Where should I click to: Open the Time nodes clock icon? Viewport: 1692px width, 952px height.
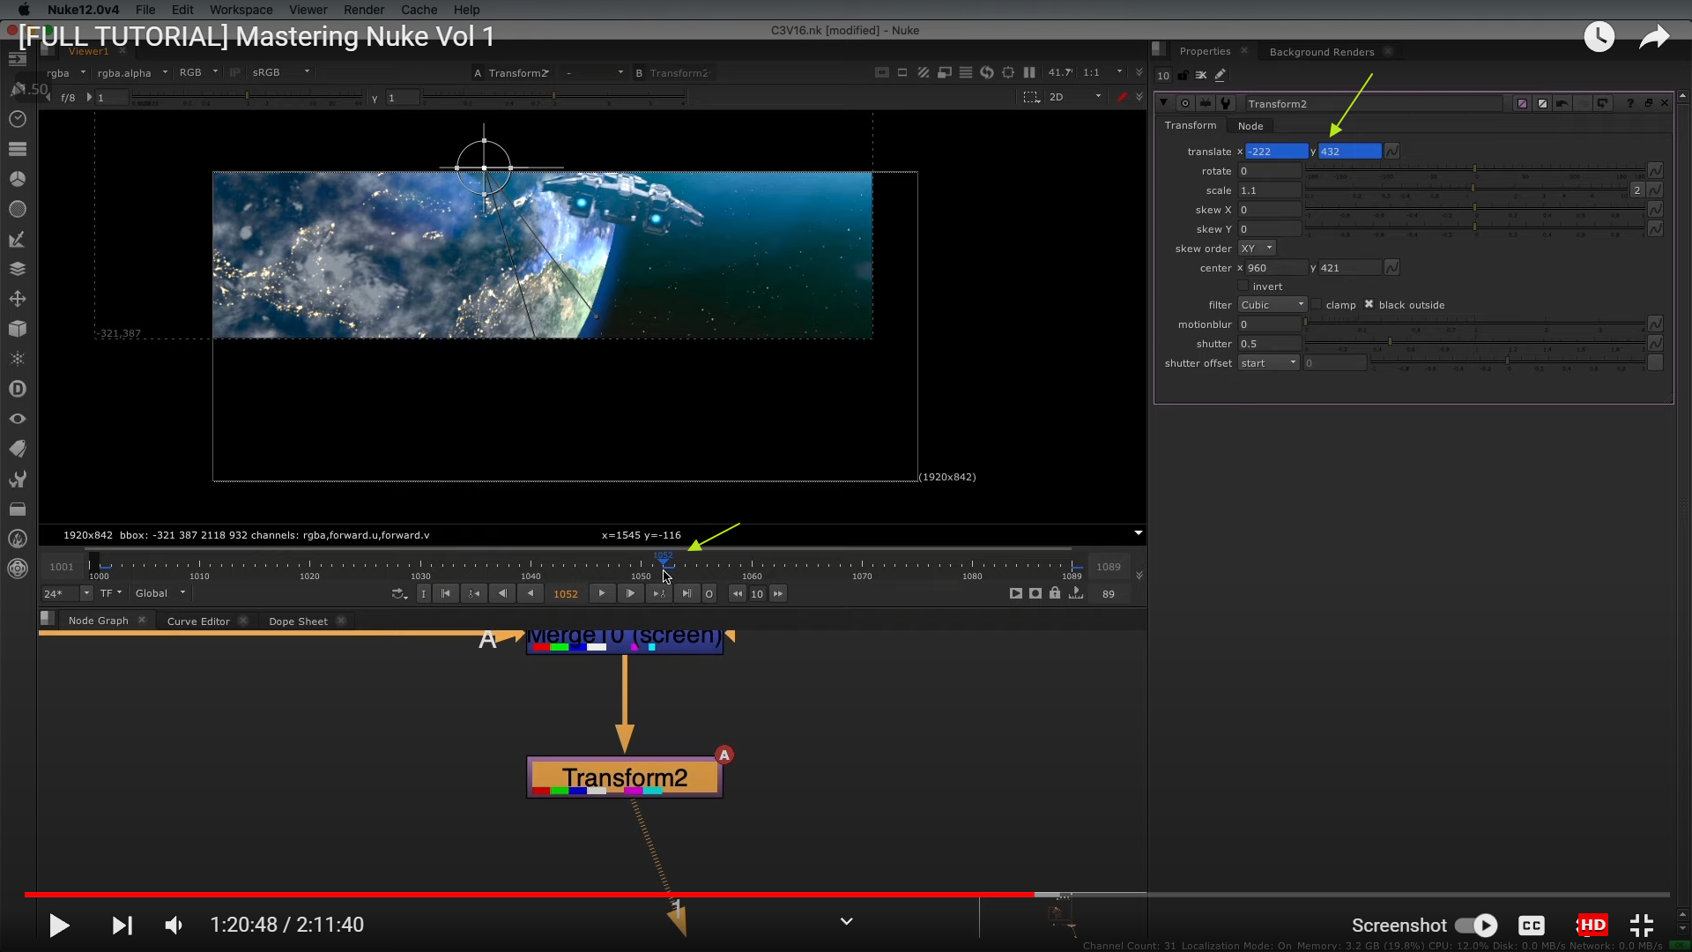[18, 119]
